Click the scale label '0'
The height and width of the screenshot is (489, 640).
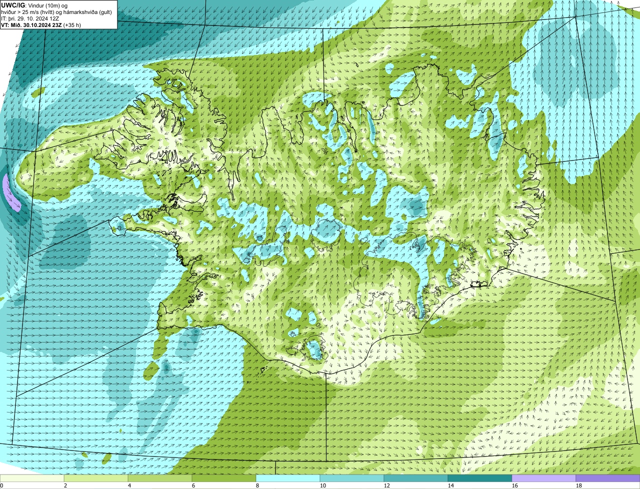(1, 485)
